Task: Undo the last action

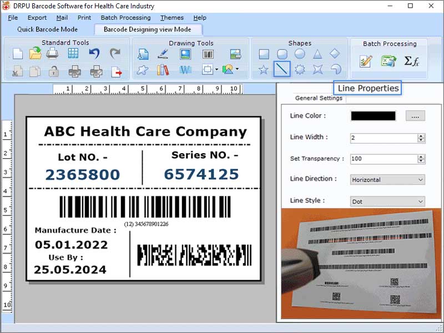Action: pyautogui.click(x=94, y=53)
